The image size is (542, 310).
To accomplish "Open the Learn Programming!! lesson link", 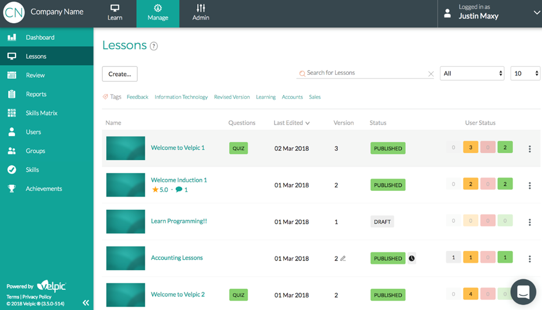I will (179, 221).
